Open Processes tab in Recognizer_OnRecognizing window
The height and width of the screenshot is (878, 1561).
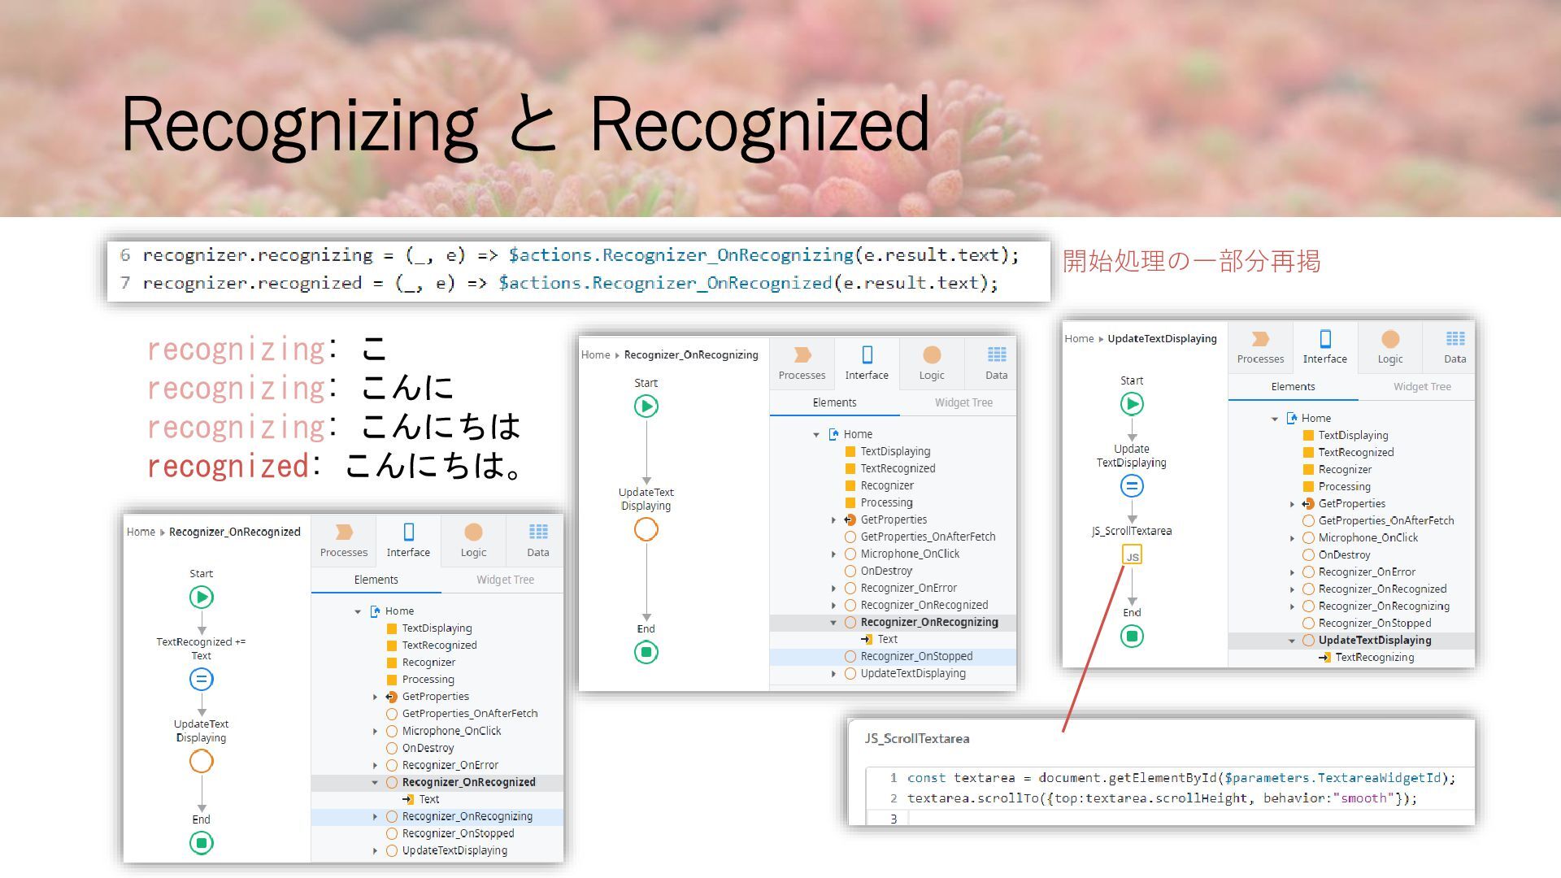[802, 363]
